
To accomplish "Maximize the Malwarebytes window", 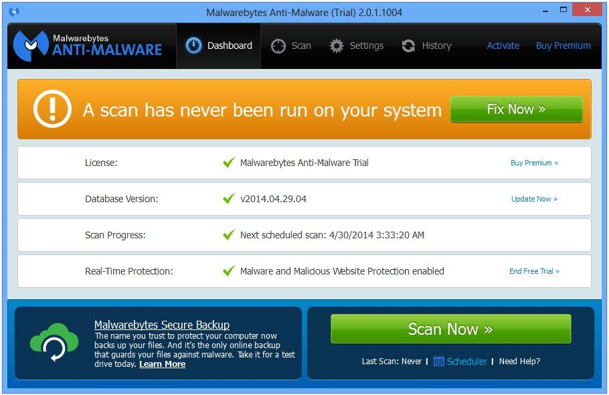I will 563,10.
